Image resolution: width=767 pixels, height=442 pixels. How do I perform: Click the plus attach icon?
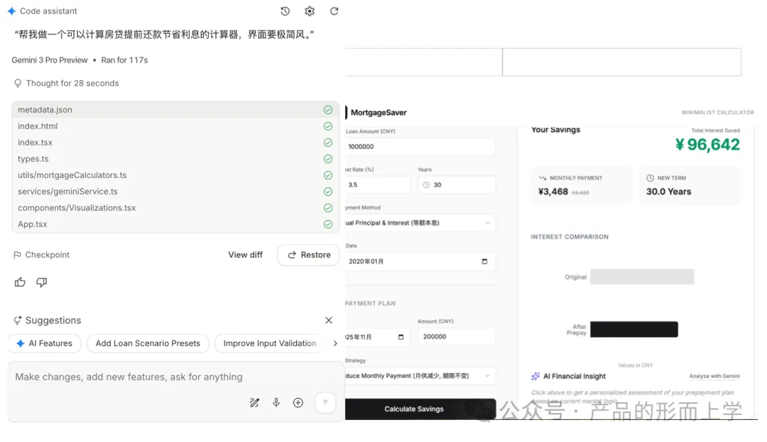pyautogui.click(x=298, y=403)
